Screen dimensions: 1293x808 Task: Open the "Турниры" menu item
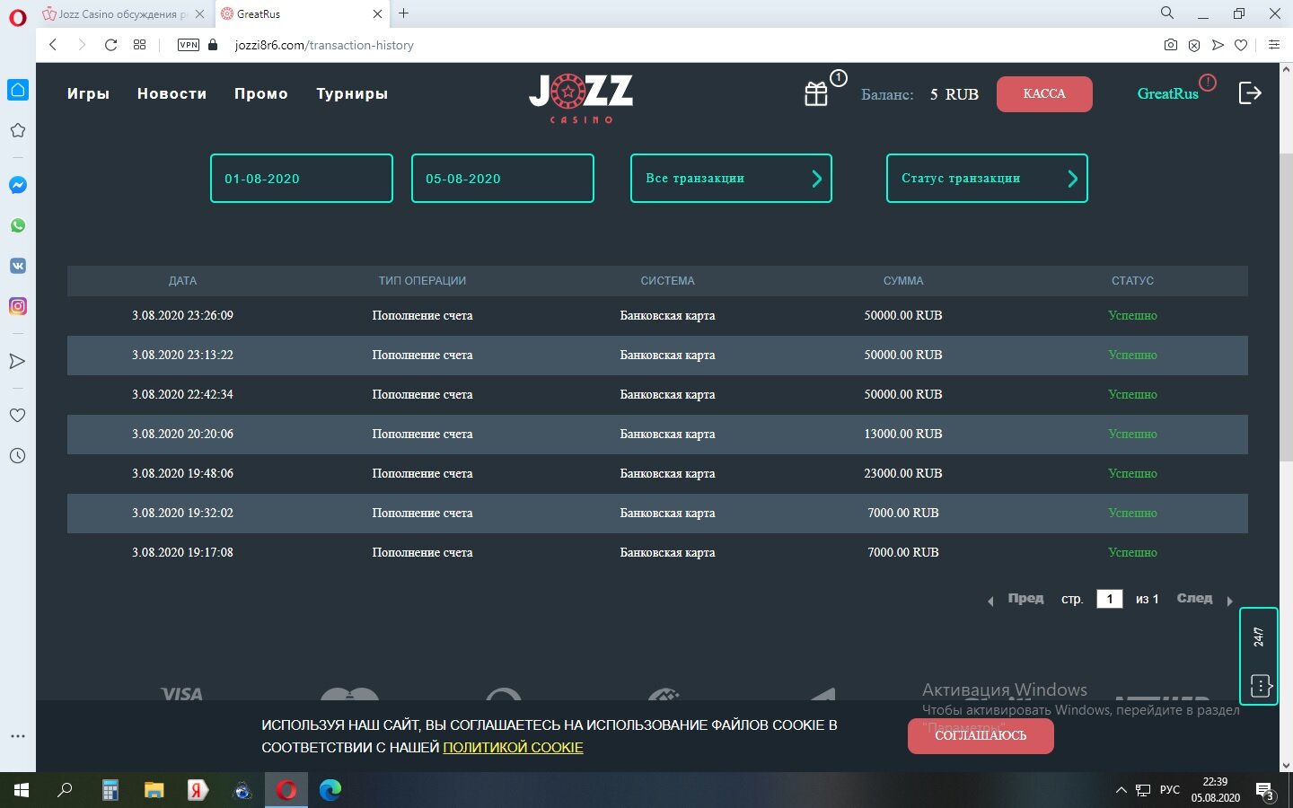352,93
